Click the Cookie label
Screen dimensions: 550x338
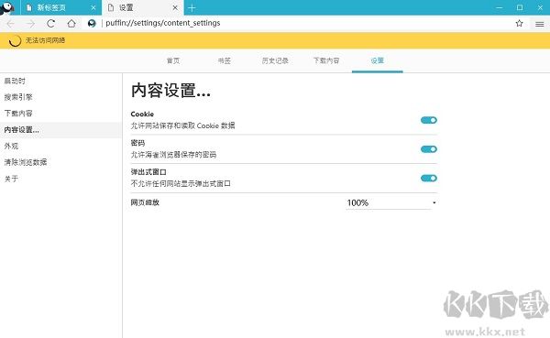[x=142, y=114]
